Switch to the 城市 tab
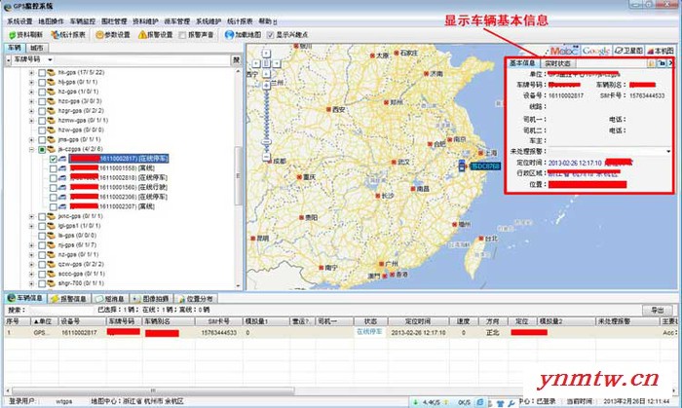Screen dimensions: 682x408 (37, 48)
